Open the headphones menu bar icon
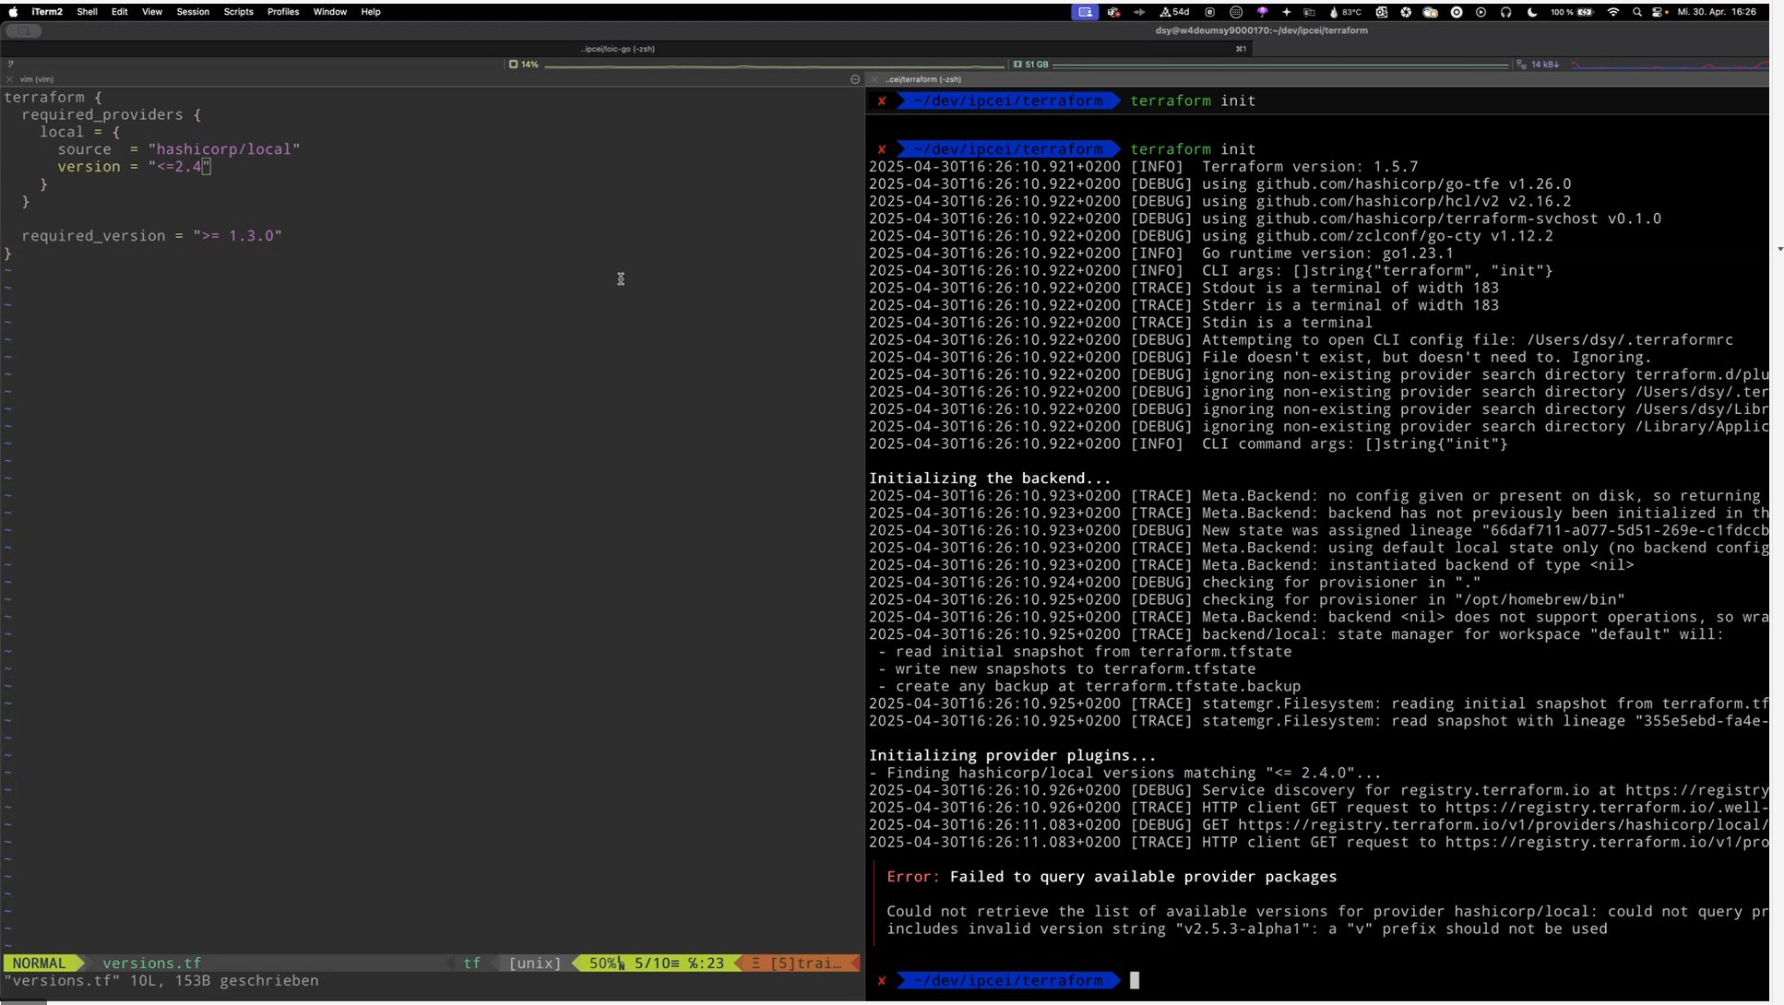This screenshot has height=1005, width=1784. [x=1505, y=12]
